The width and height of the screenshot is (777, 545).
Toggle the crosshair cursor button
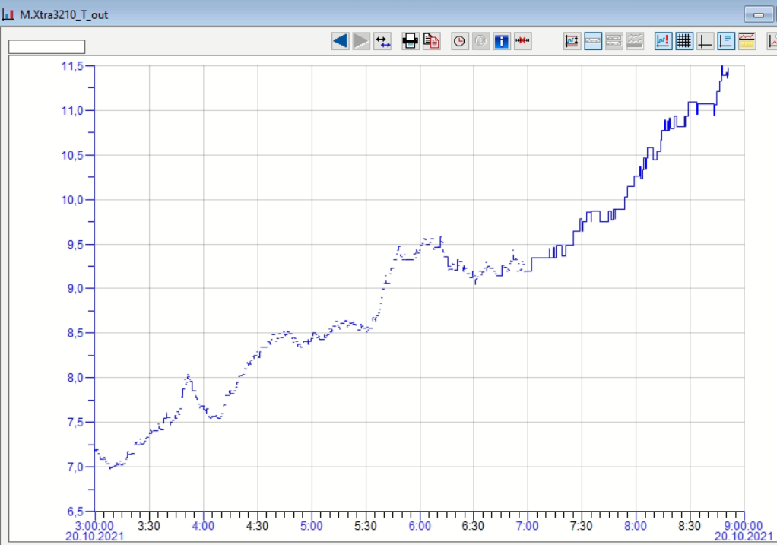click(x=705, y=41)
